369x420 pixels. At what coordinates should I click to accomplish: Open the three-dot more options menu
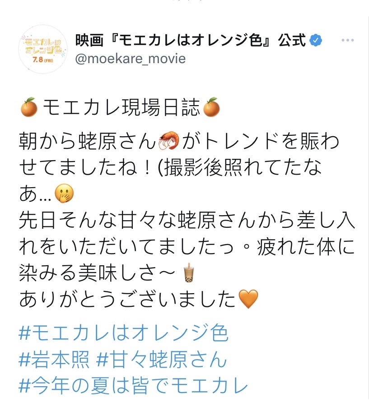[348, 40]
